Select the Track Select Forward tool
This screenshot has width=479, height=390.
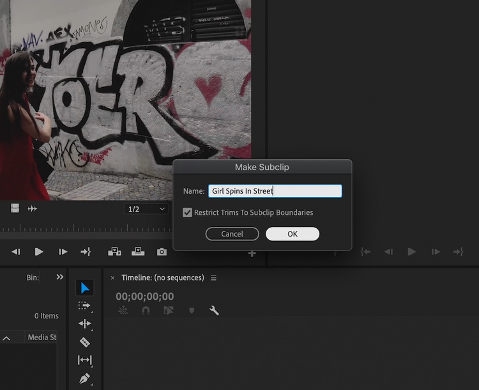[x=84, y=306]
